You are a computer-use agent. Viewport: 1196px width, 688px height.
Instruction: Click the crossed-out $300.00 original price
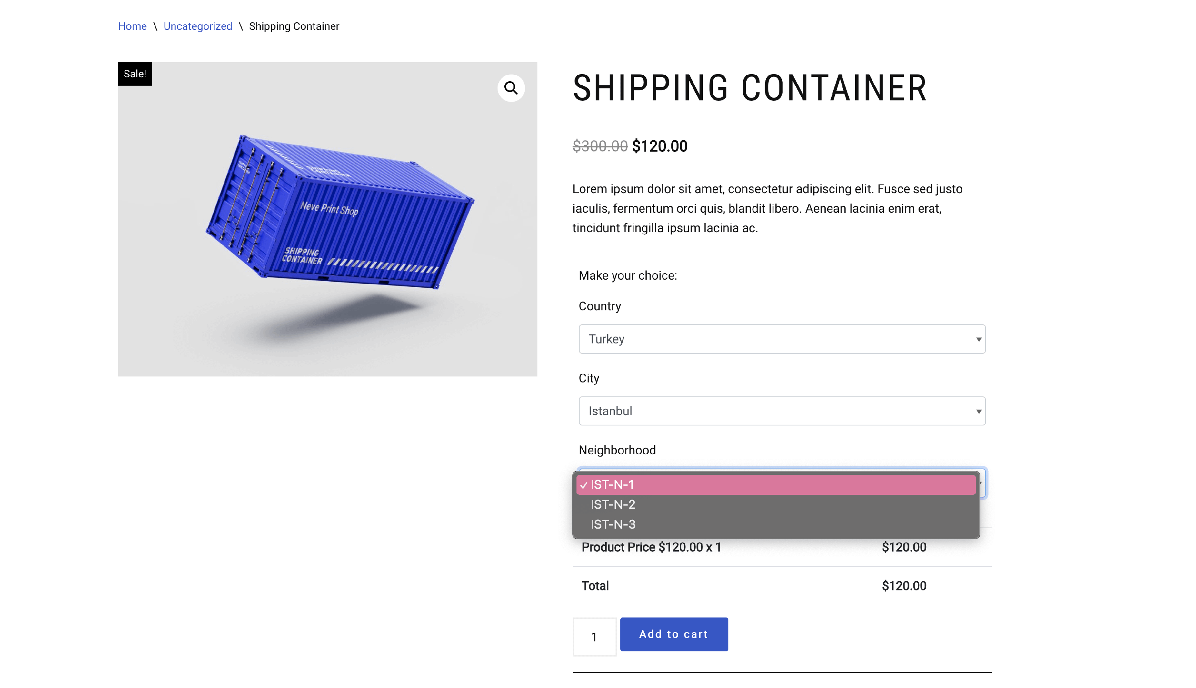pyautogui.click(x=600, y=146)
